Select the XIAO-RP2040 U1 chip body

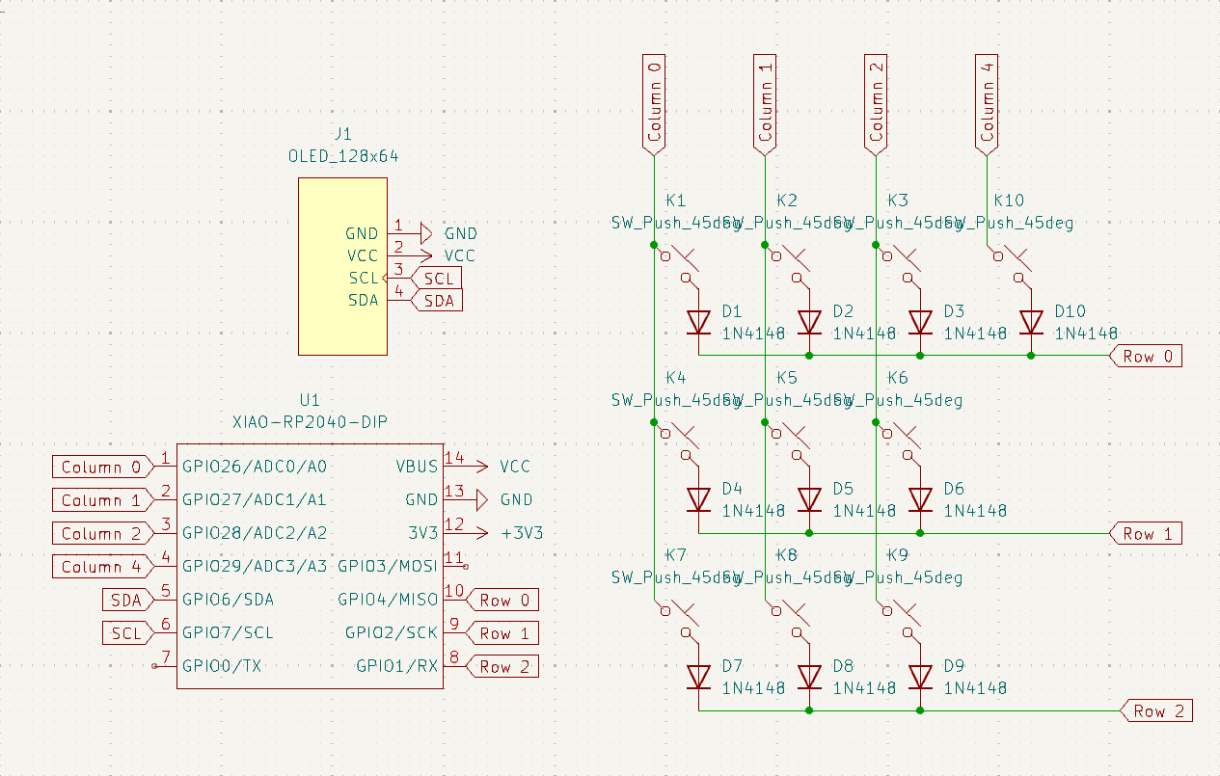(310, 569)
